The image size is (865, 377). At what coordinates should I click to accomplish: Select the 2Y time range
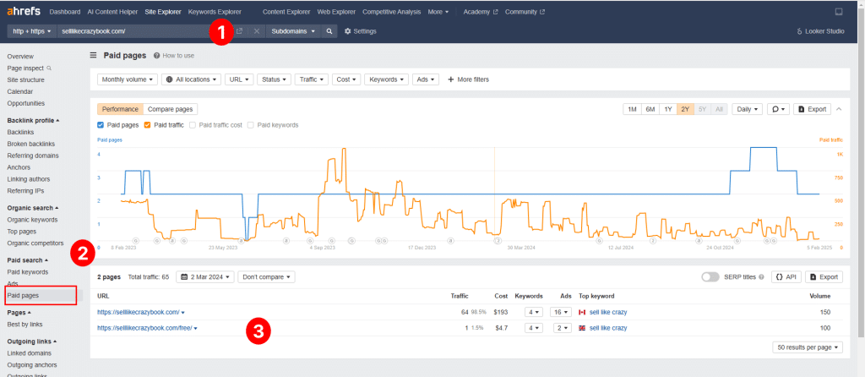[685, 109]
